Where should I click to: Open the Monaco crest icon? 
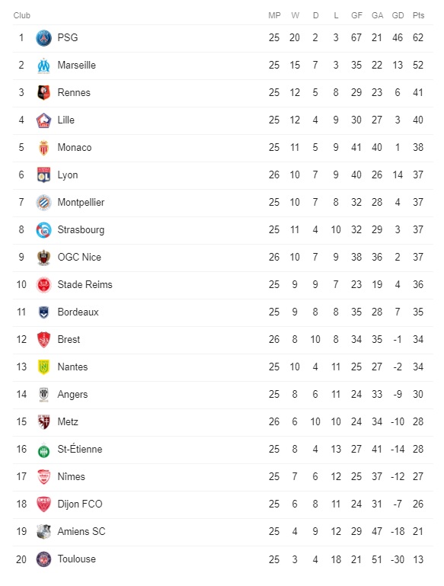pyautogui.click(x=43, y=148)
